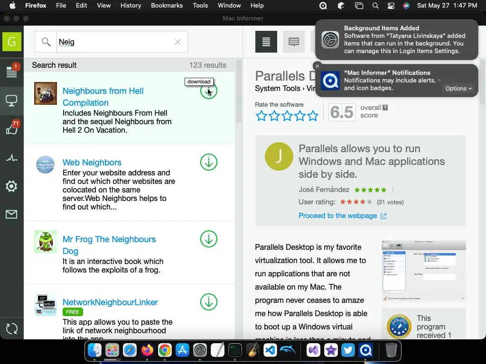
Task: Download NetworkNeighbourLinker
Action: tap(209, 302)
